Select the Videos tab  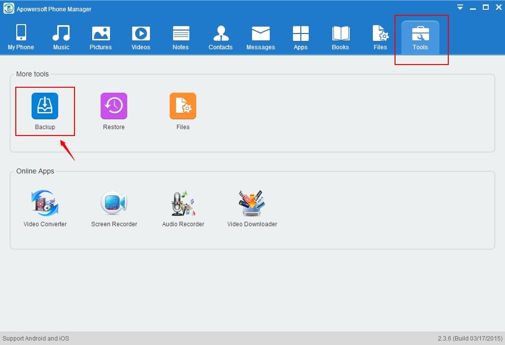coord(141,37)
